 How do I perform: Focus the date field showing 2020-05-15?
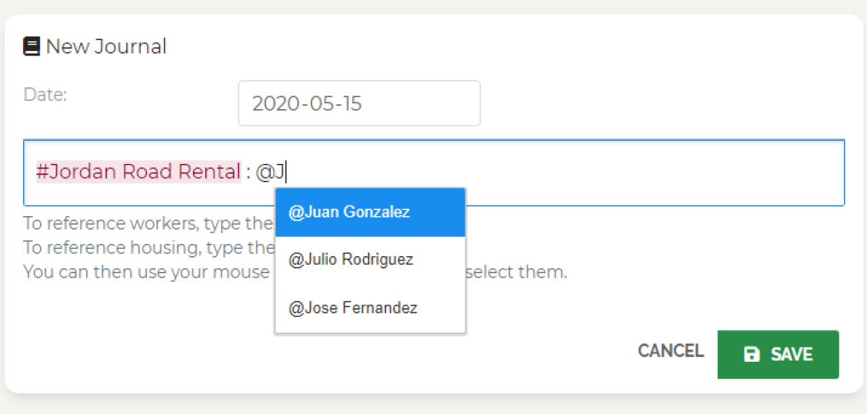pyautogui.click(x=359, y=103)
